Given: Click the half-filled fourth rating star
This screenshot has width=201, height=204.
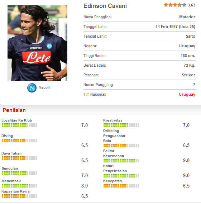Looking at the screenshot, I should click(x=180, y=5).
